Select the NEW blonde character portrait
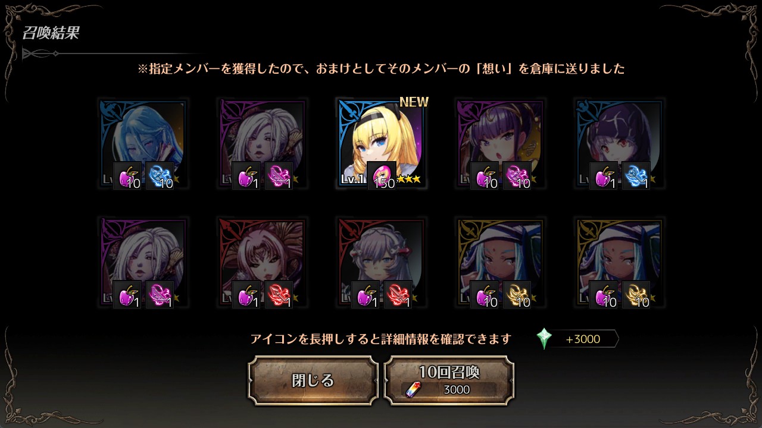 tap(381, 143)
